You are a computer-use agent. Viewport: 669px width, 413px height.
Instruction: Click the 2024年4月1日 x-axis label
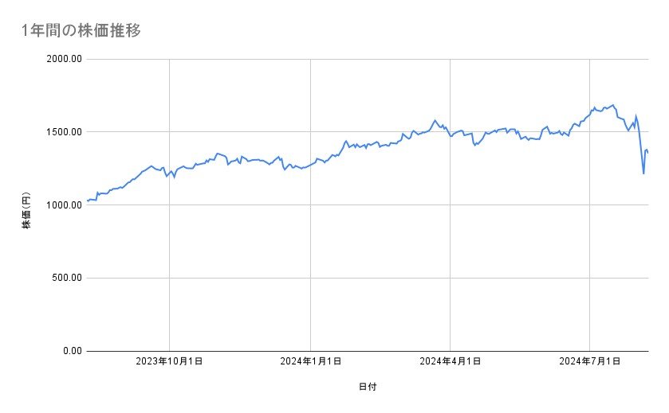point(451,362)
